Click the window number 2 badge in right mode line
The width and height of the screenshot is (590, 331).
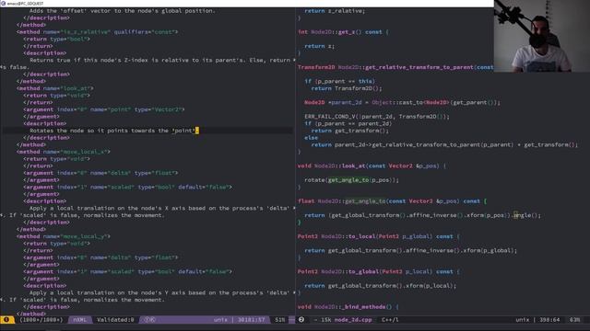coord(301,320)
